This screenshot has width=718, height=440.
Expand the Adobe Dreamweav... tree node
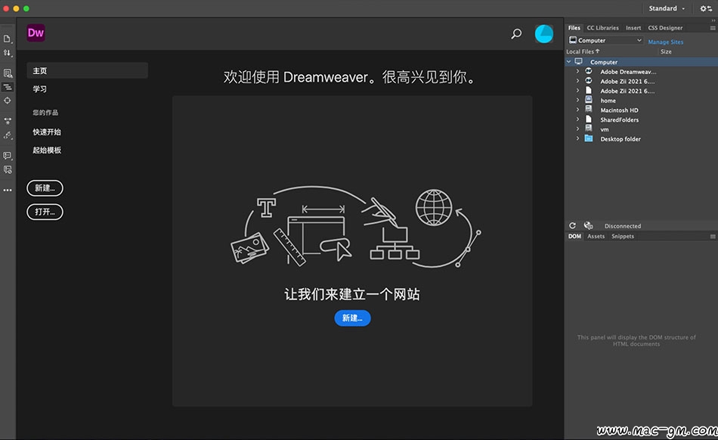pyautogui.click(x=577, y=71)
